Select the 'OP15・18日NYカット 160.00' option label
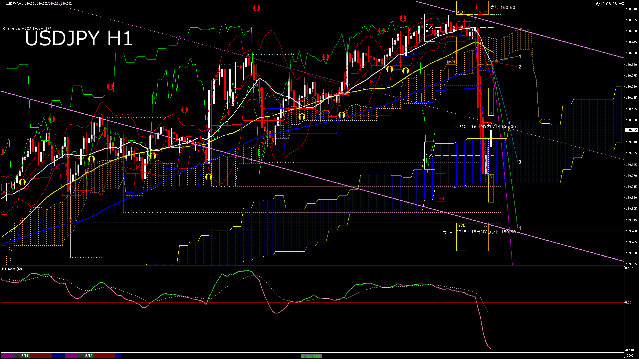Viewport: 639px width, 359px height. [x=486, y=126]
